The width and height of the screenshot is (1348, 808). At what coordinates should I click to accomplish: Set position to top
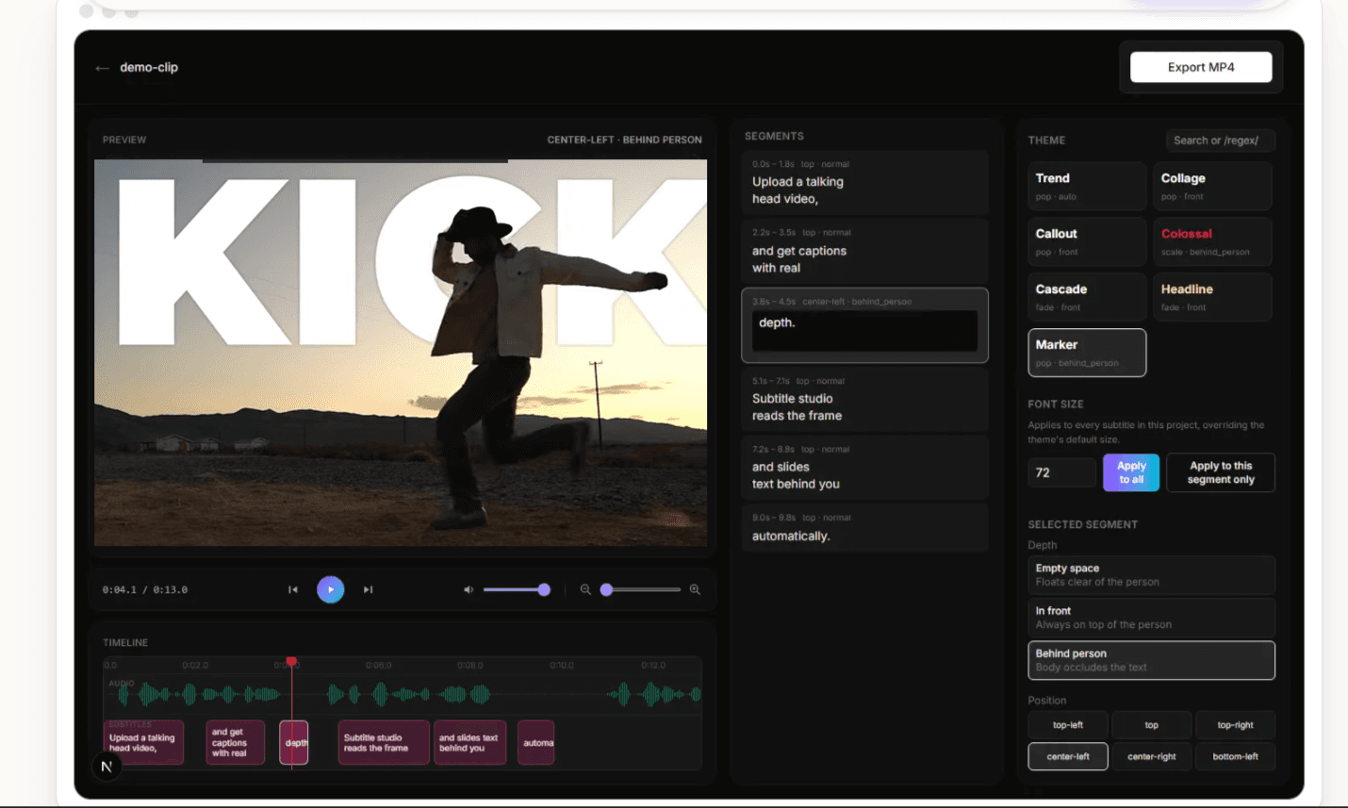point(1151,725)
